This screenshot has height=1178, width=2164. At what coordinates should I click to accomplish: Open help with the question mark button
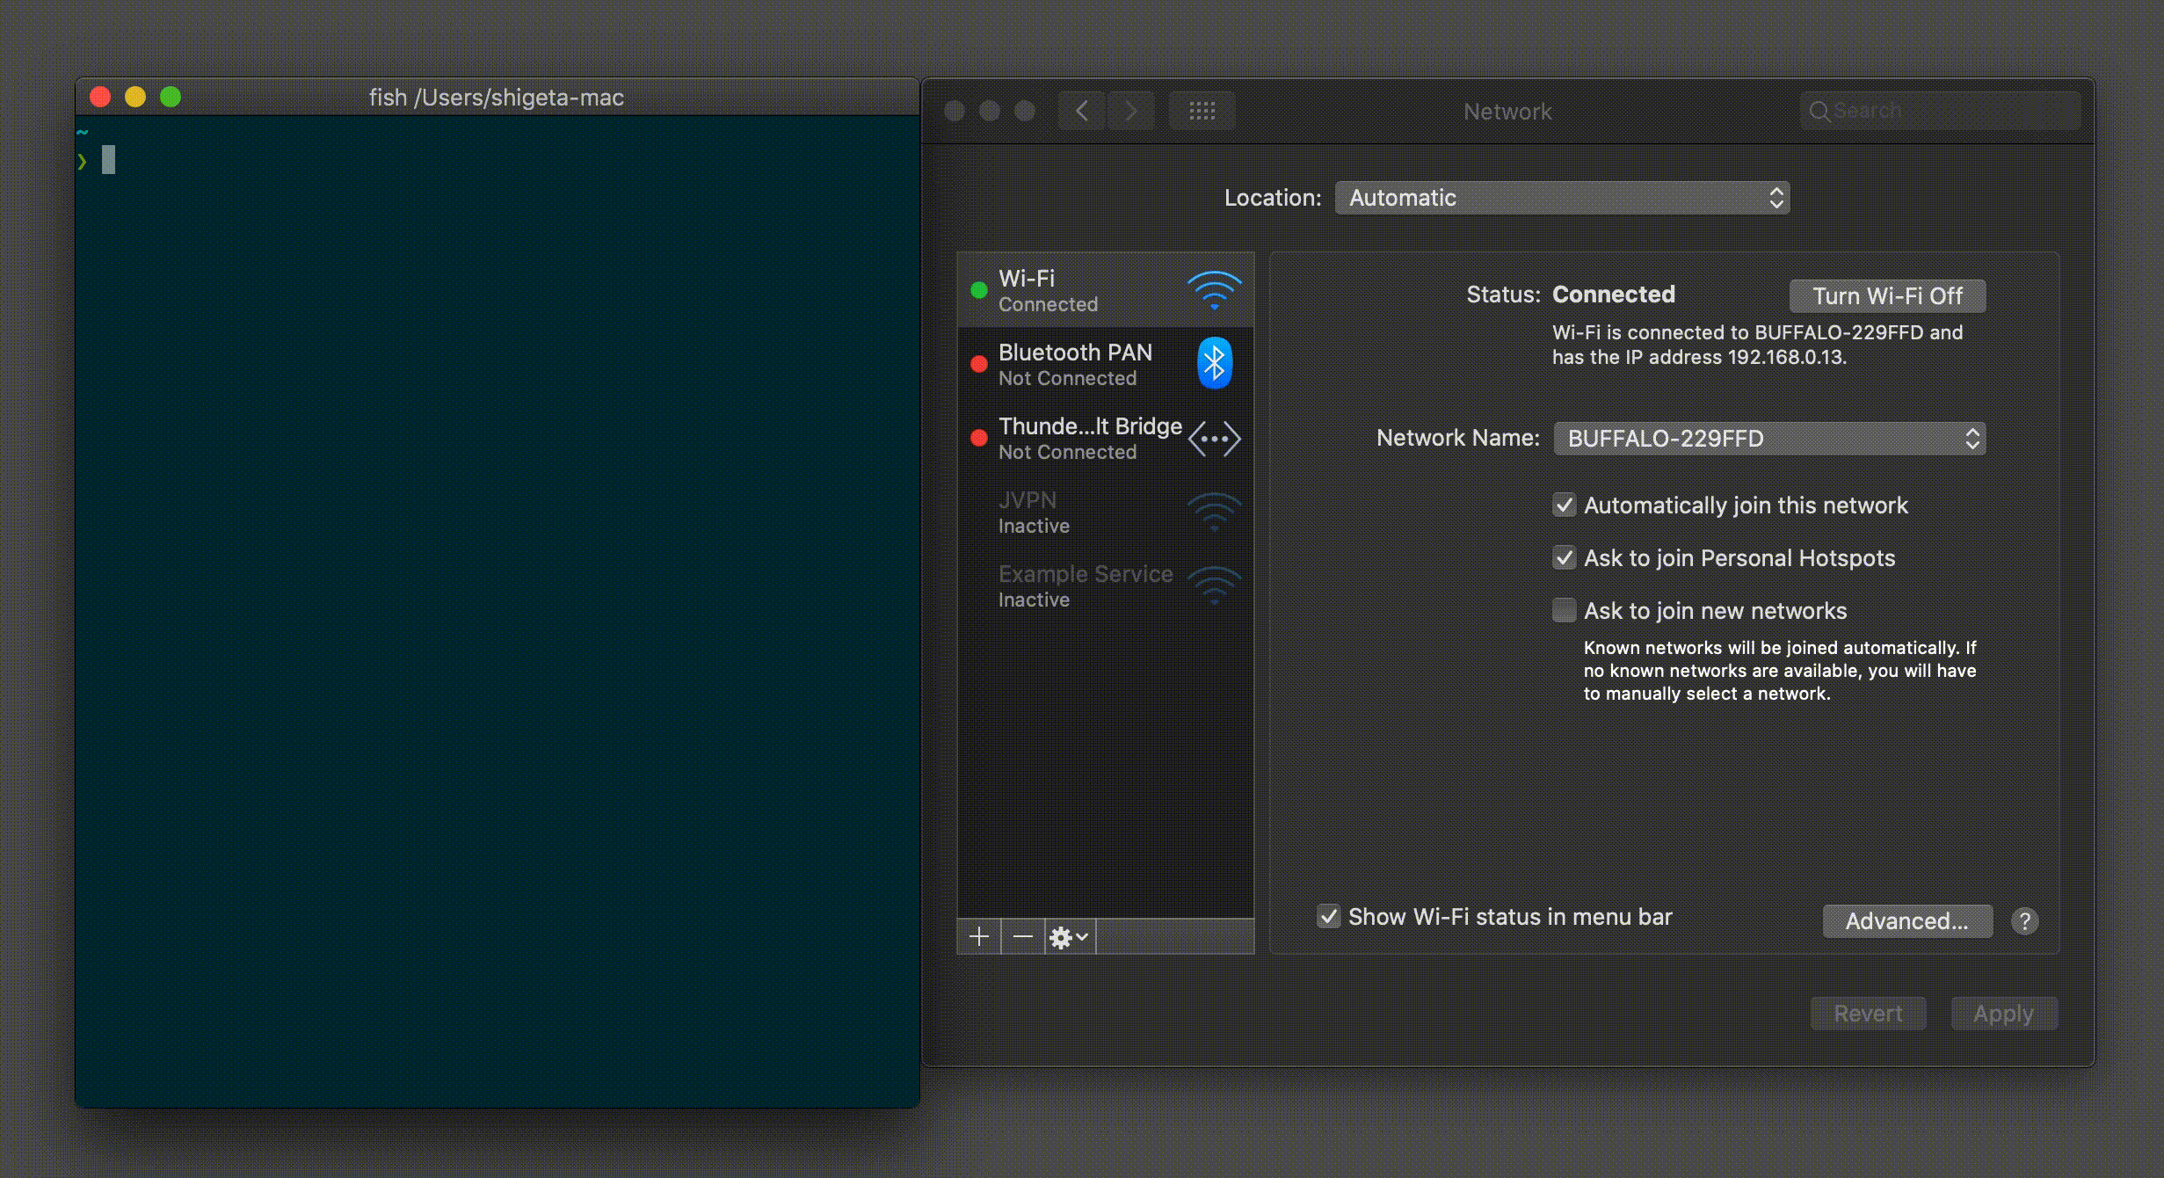pos(2024,921)
